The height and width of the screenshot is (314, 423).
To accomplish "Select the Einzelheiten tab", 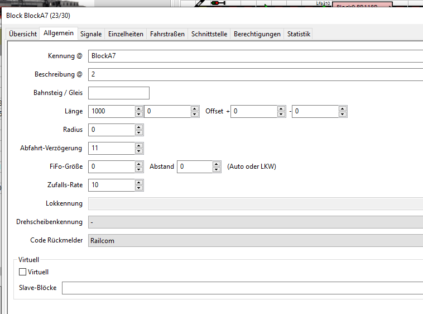I will [x=126, y=34].
